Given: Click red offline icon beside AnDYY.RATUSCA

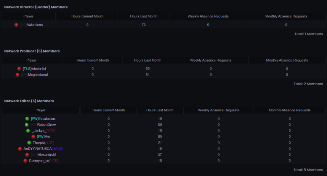Looking at the screenshot, I should point(20,149).
